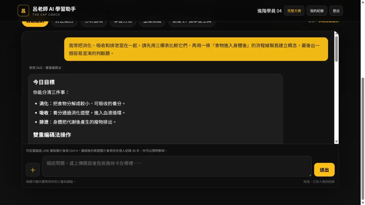The width and height of the screenshot is (365, 205).
Task: Click the plus attachment button
Action: point(33,170)
